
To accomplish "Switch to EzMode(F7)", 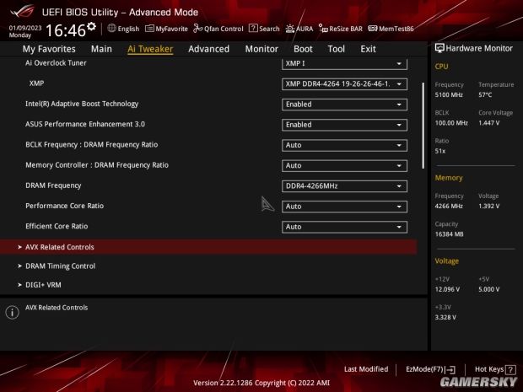I will pyautogui.click(x=430, y=370).
